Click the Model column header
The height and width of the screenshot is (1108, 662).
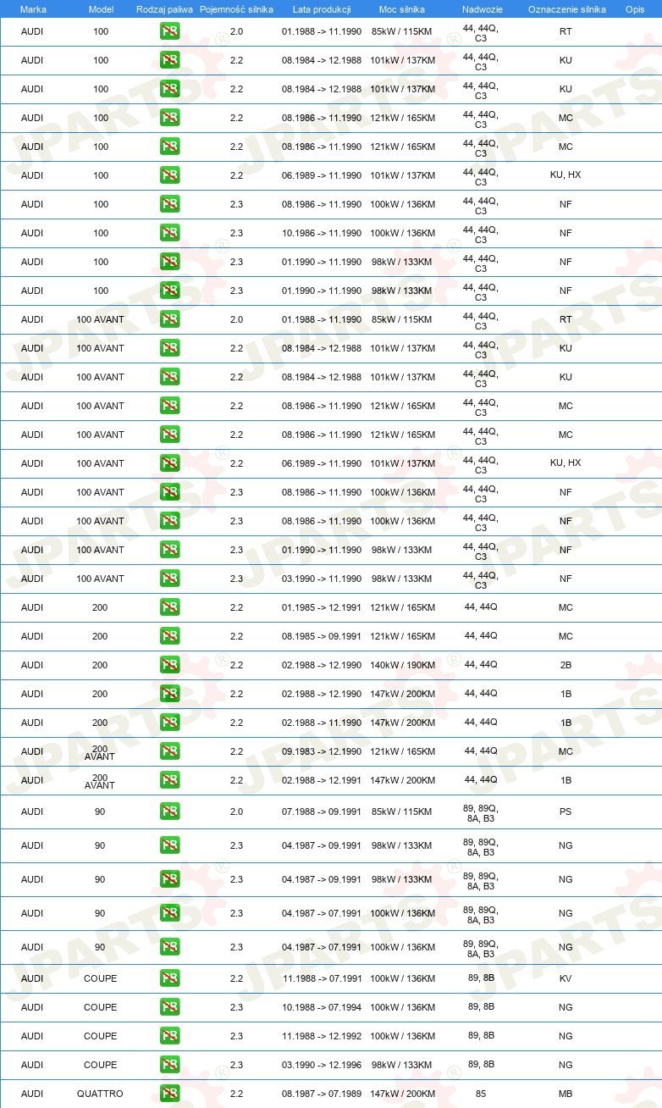[x=101, y=8]
